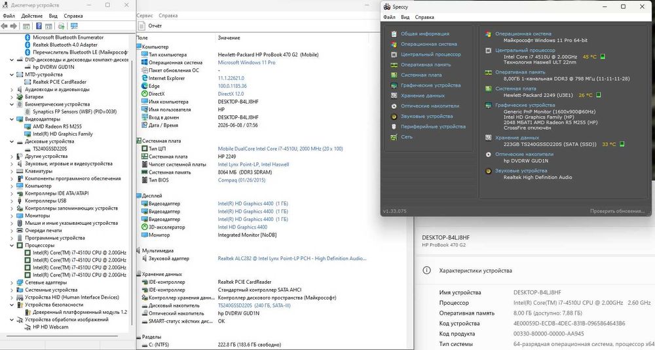Select the Центральный процессор icon in Speccy sidebar

394,54
